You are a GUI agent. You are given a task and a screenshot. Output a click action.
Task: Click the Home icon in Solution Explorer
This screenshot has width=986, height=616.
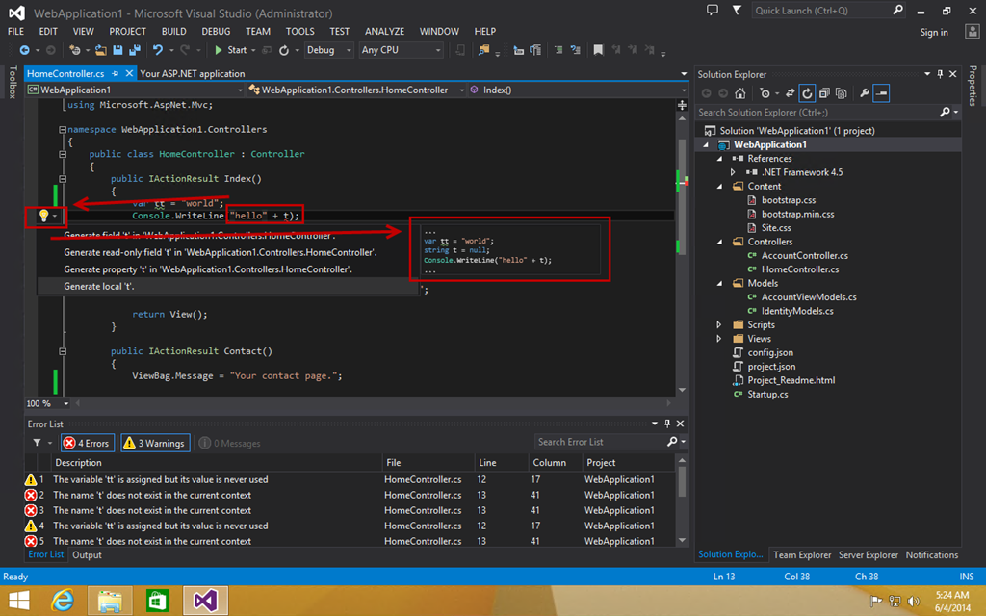740,93
